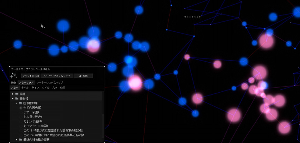Click the 3D 表示 button
The height and width of the screenshot is (143, 300).
coord(83,76)
